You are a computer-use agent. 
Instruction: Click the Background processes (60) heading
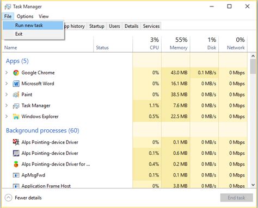pyautogui.click(x=42, y=130)
